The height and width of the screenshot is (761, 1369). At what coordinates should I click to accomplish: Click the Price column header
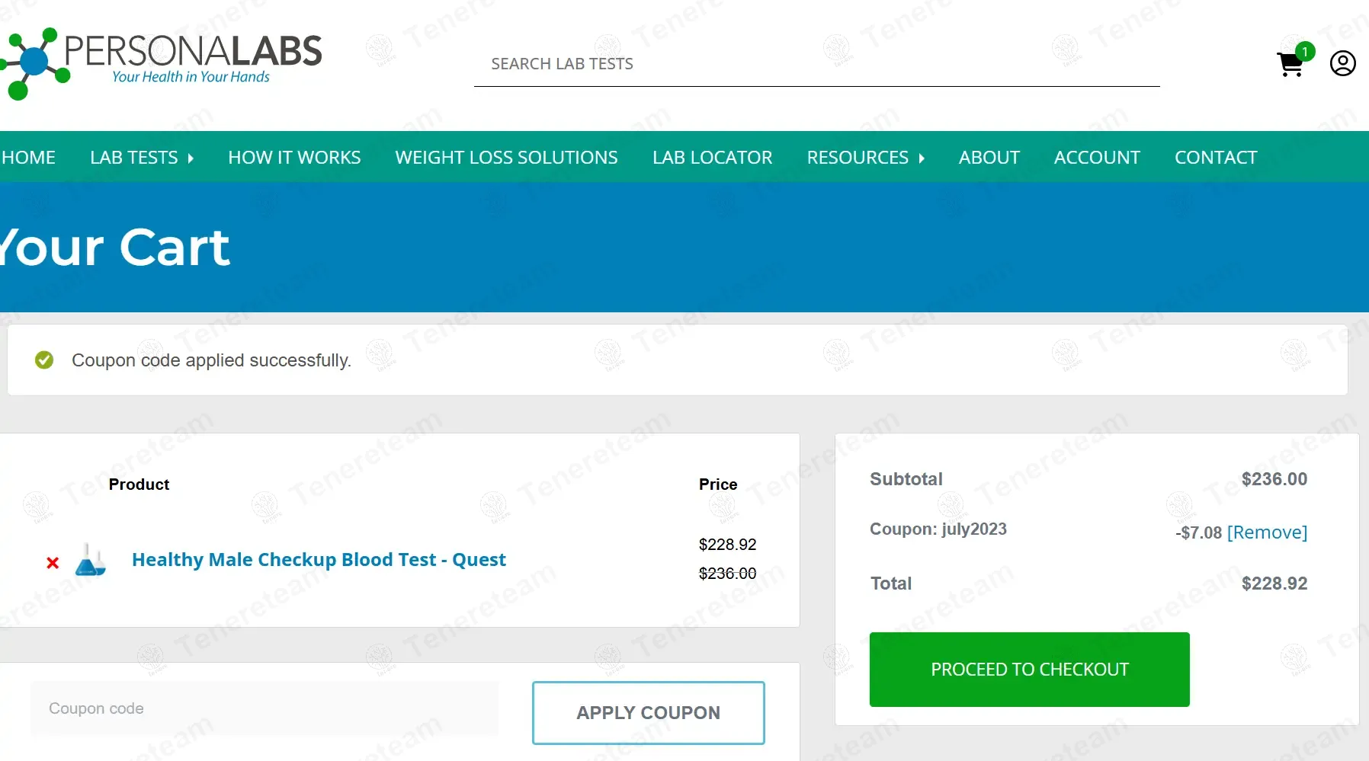point(718,484)
